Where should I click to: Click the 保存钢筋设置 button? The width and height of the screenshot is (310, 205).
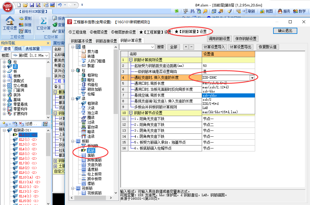click(246, 39)
